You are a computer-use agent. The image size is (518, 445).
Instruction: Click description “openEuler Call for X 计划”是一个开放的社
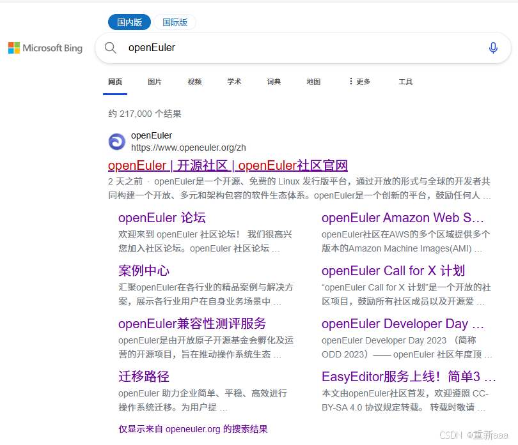coord(406,294)
